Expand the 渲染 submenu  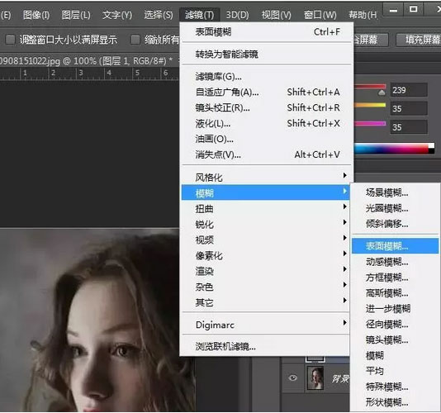[x=265, y=271]
